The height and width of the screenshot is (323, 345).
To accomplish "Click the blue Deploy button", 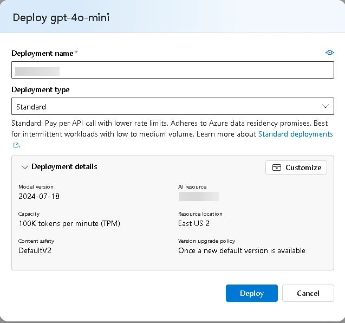I will coord(252,293).
